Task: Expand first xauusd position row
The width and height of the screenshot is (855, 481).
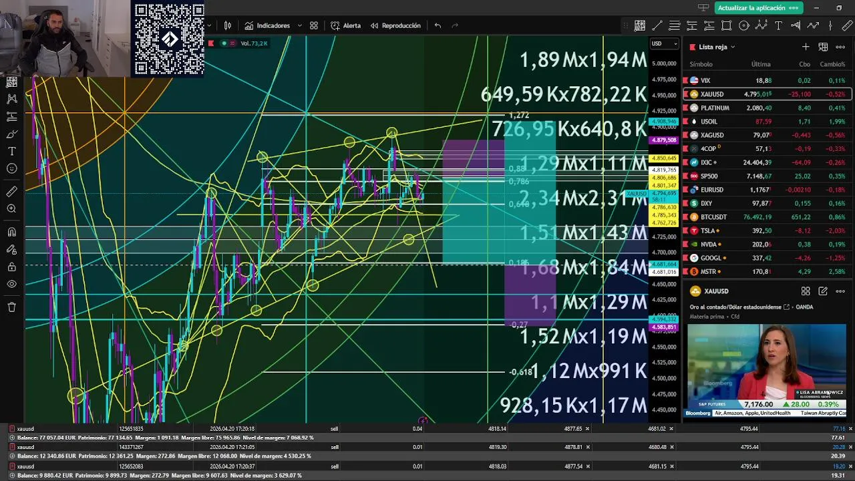Action: (12, 429)
